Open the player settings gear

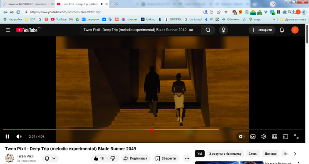[x=264, y=136]
